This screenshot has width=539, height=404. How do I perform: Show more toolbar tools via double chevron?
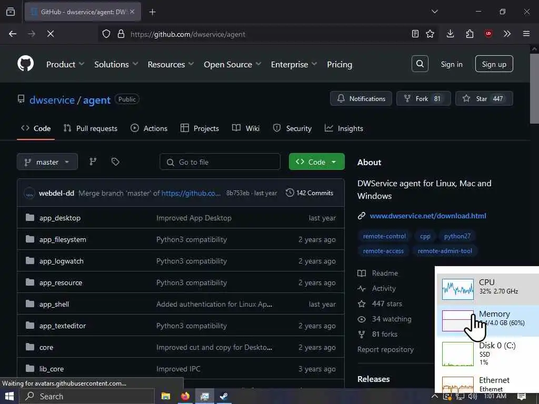tap(507, 34)
